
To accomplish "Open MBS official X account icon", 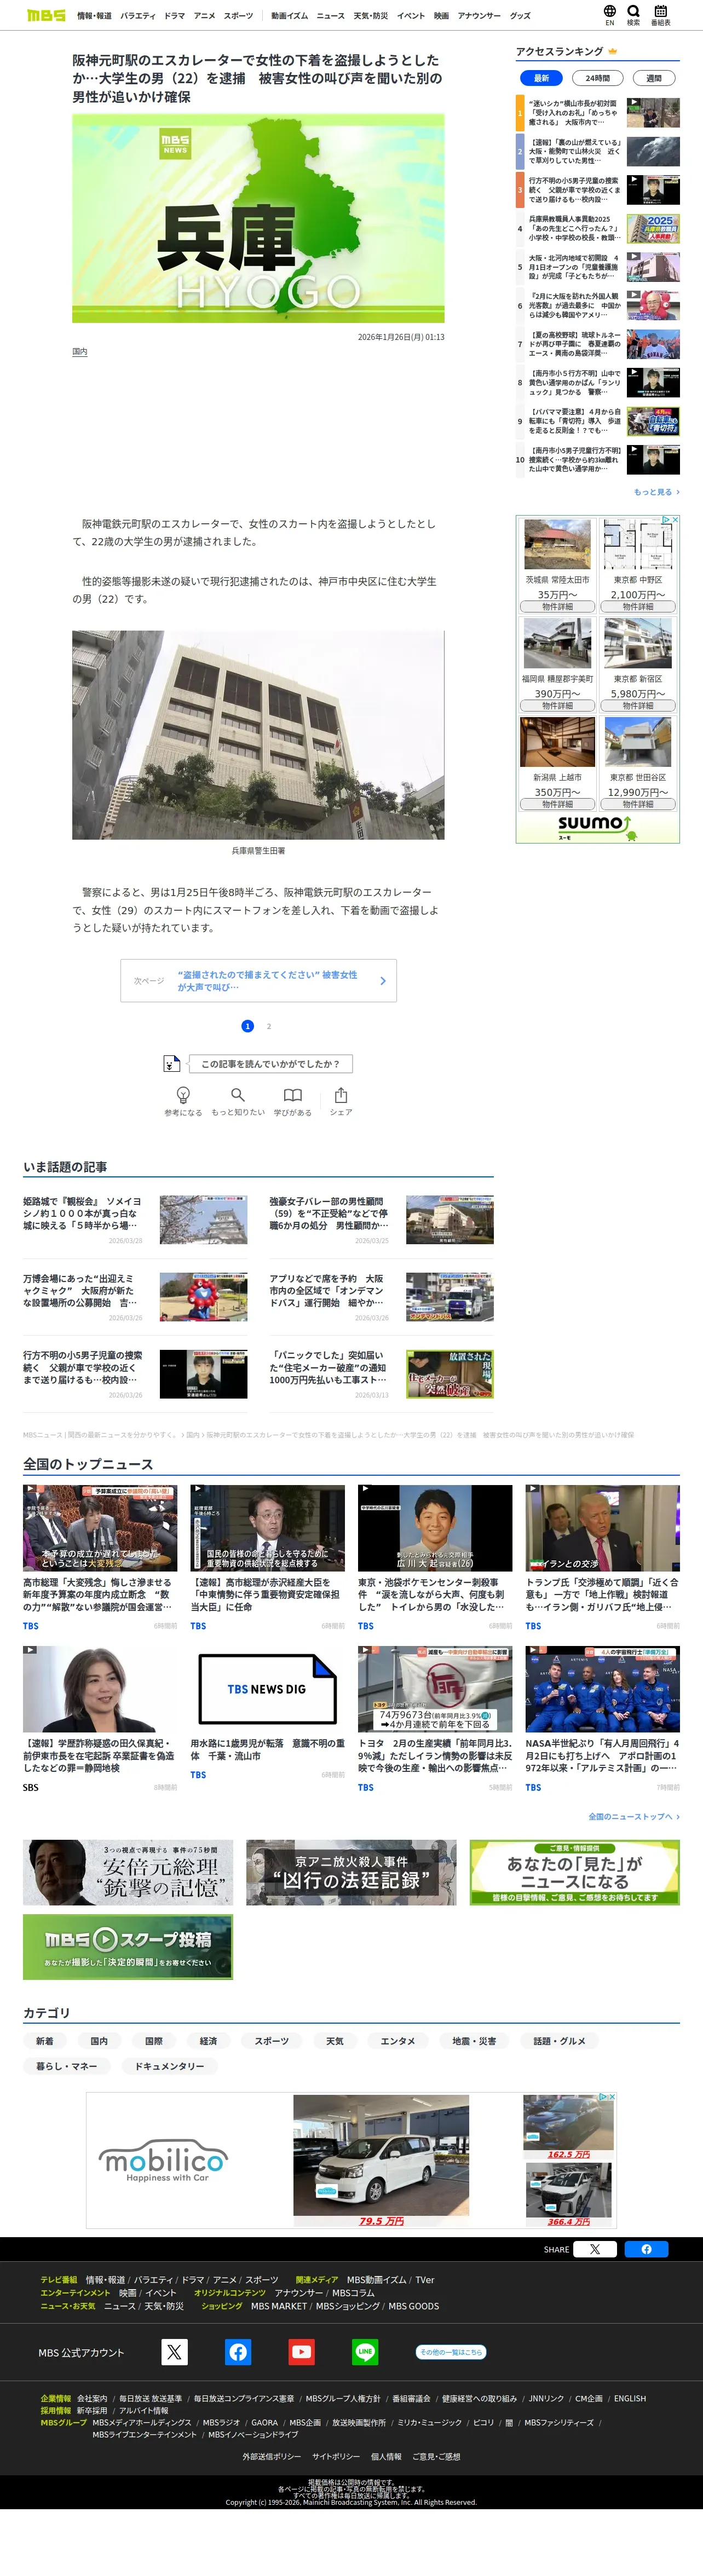I will 175,2352.
